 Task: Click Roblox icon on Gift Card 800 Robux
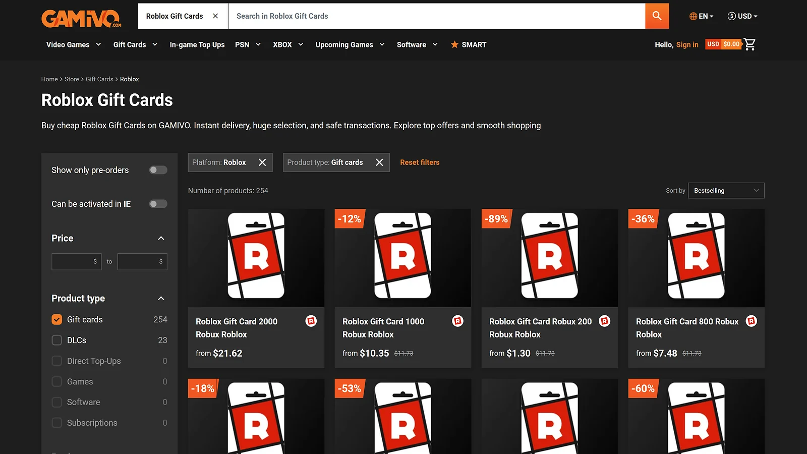[752, 321]
